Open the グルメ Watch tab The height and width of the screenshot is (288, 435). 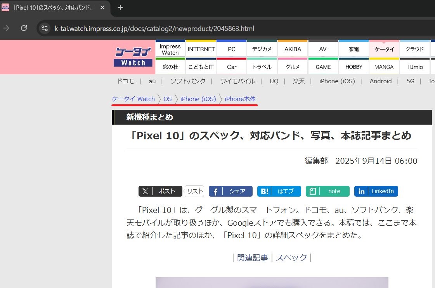click(293, 67)
